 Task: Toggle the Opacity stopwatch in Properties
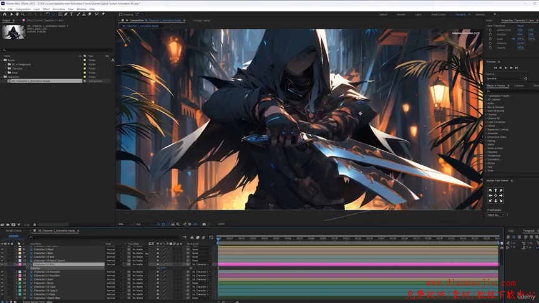click(492, 47)
